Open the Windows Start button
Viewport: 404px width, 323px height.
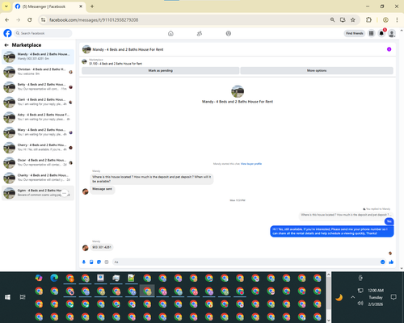7,297
